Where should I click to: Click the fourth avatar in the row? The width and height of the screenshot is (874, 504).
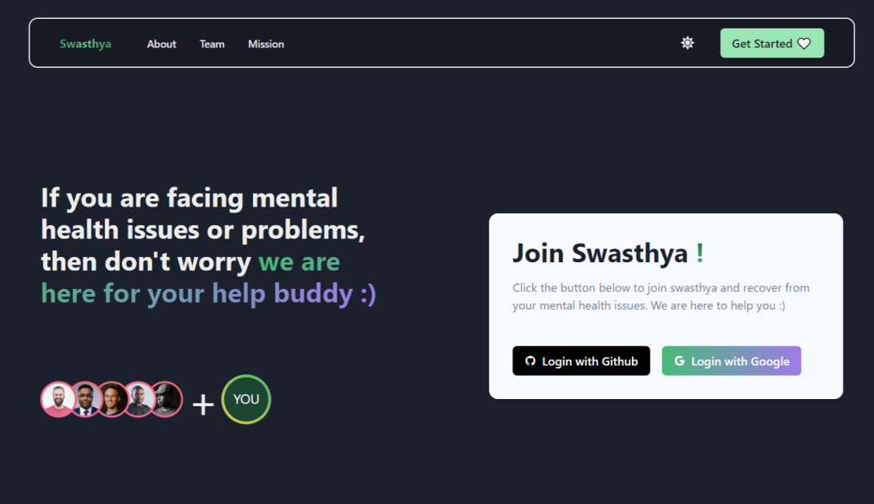[139, 399]
